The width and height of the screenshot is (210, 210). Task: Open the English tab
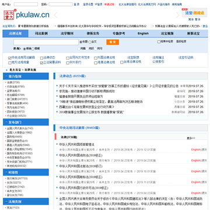(143, 33)
